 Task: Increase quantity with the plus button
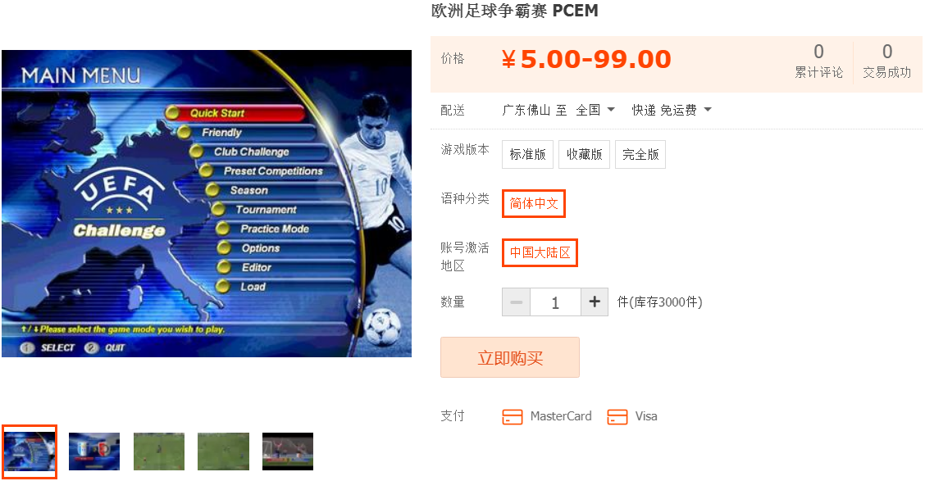tap(595, 302)
